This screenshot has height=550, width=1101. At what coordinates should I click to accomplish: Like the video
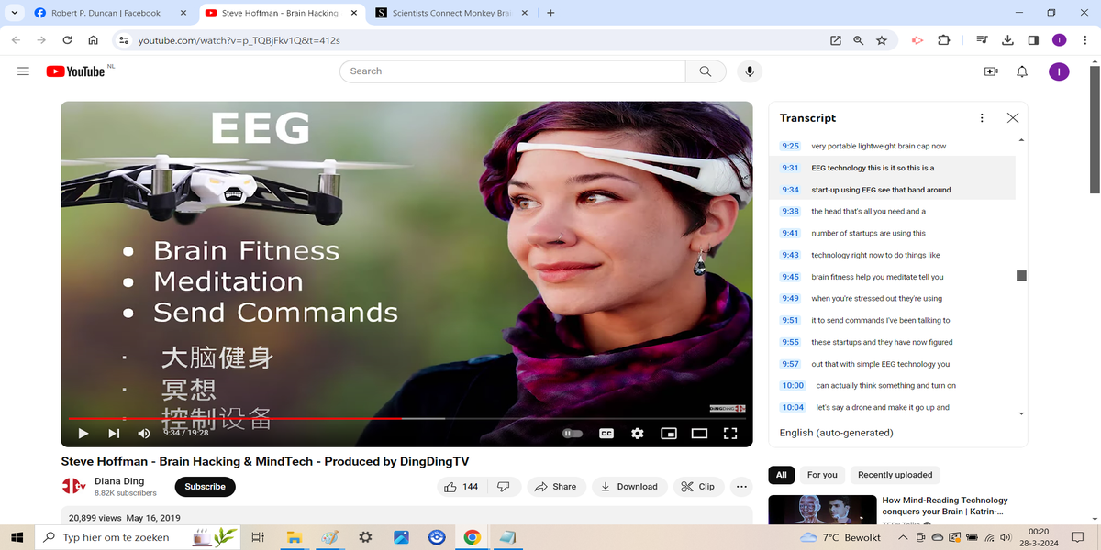pyautogui.click(x=462, y=487)
